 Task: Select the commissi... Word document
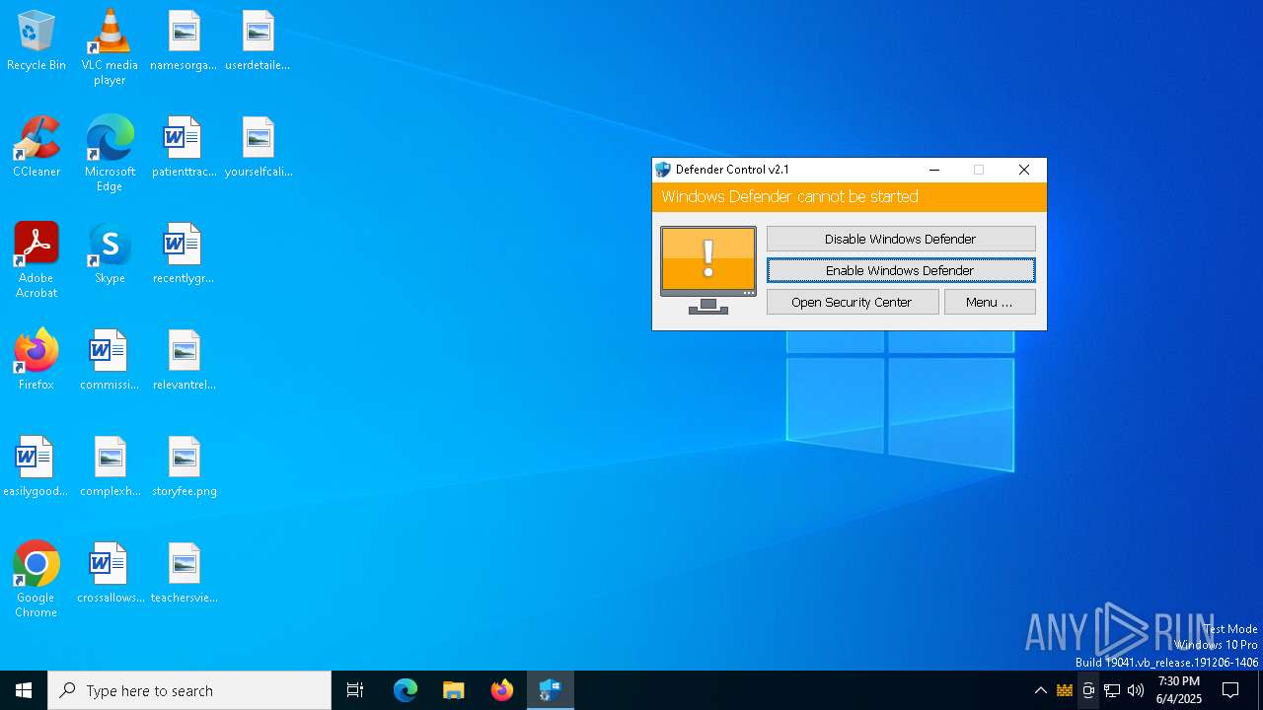[x=110, y=361]
